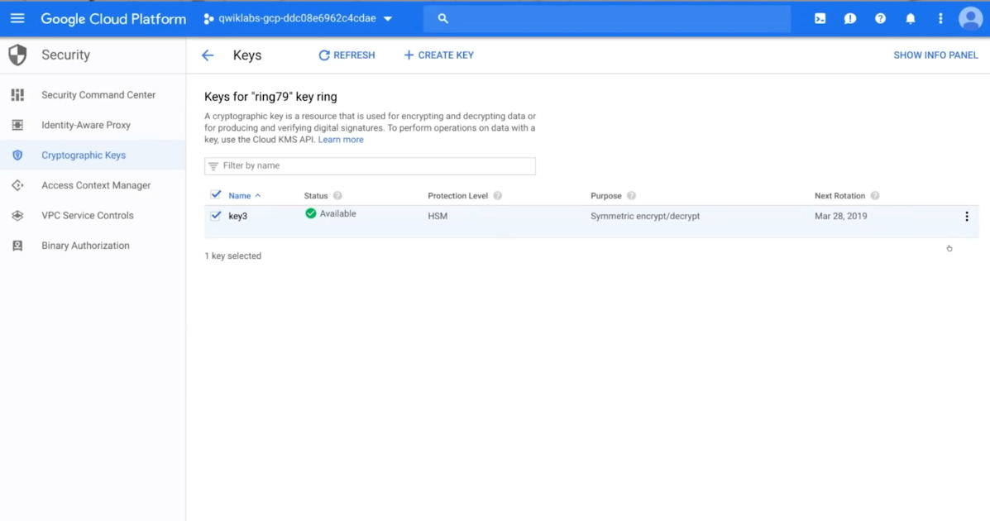Open the key3 row actions kebab menu
Viewport: 990px width, 521px height.
(x=967, y=217)
